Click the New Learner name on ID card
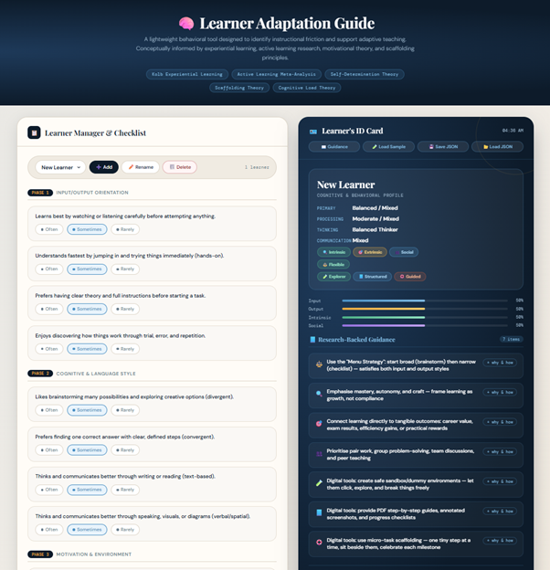This screenshot has height=570, width=550. [345, 185]
